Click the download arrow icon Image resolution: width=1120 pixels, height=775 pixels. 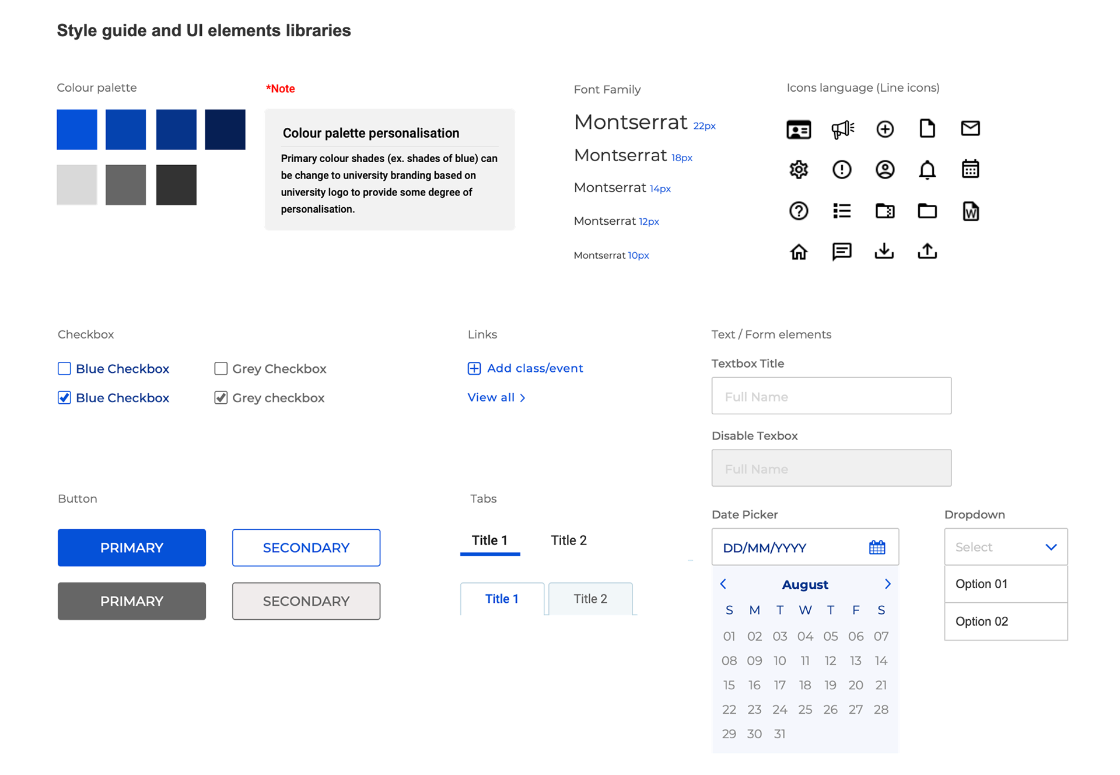[x=884, y=251]
